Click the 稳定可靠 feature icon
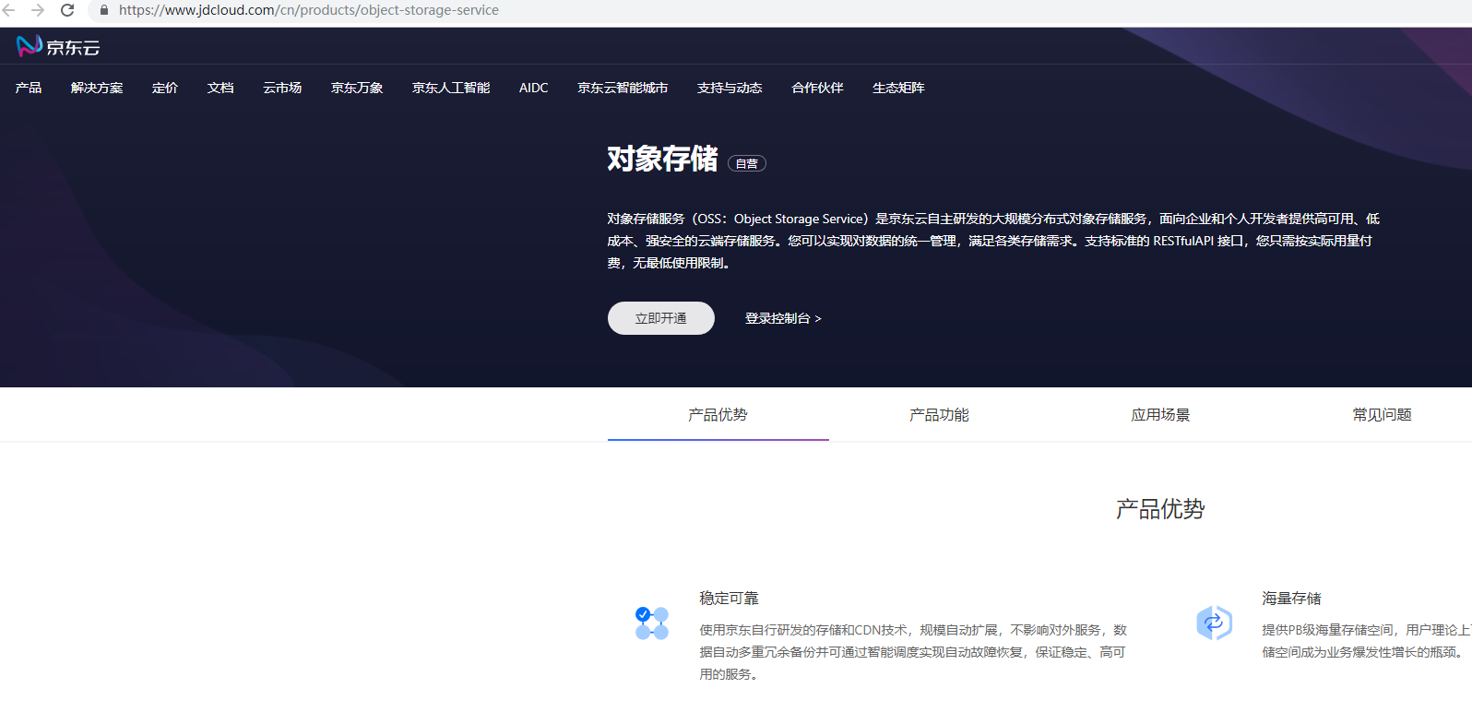The image size is (1472, 724). (x=652, y=623)
